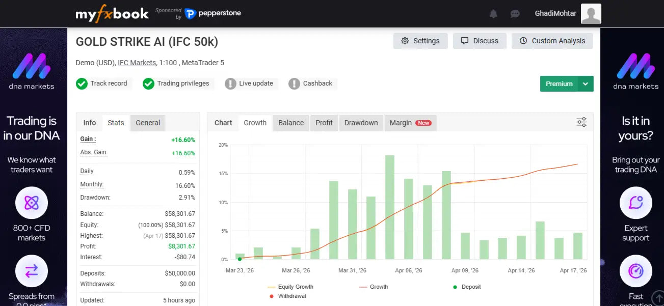This screenshot has width=664, height=306.
Task: Click the Settings button
Action: 420,41
